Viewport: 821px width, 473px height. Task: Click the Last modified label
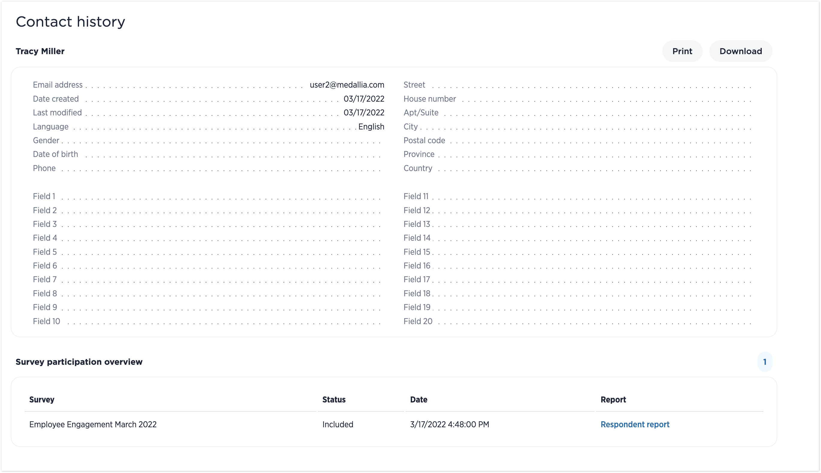click(x=57, y=112)
